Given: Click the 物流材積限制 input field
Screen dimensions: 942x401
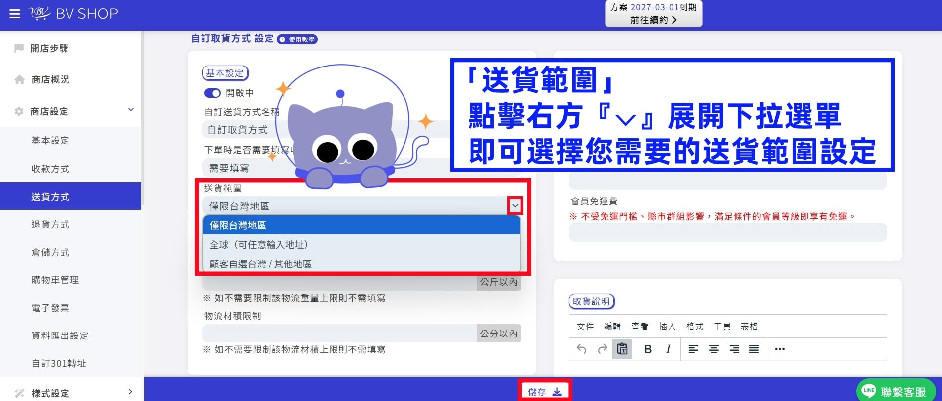Looking at the screenshot, I should (340, 334).
